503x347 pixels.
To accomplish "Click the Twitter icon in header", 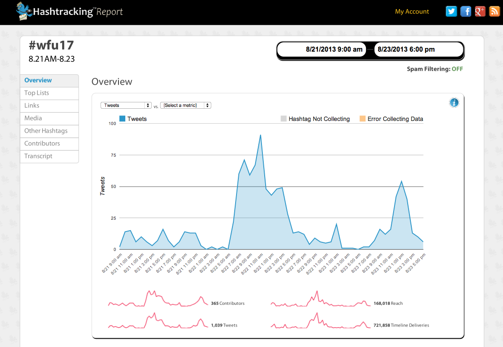I will (x=451, y=12).
